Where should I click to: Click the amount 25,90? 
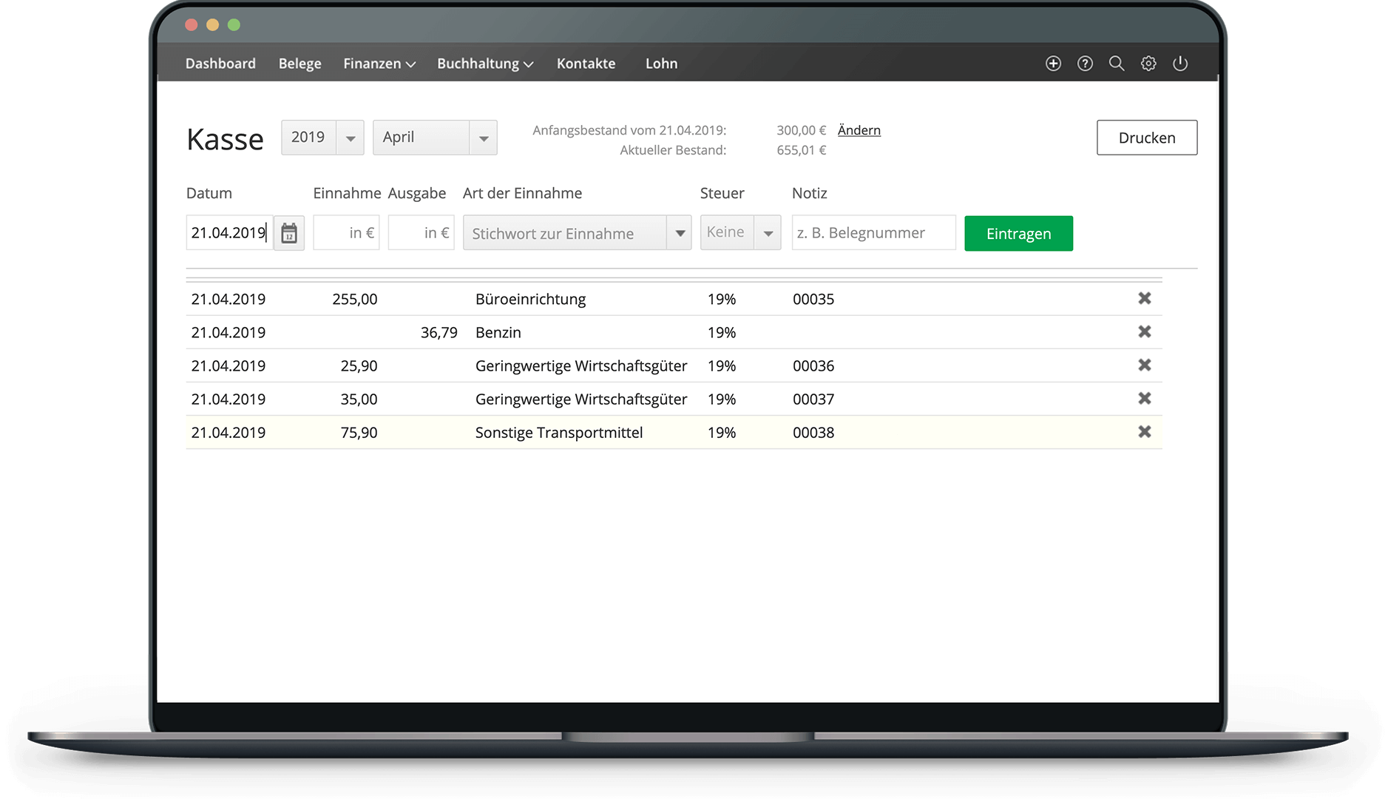[x=359, y=366]
